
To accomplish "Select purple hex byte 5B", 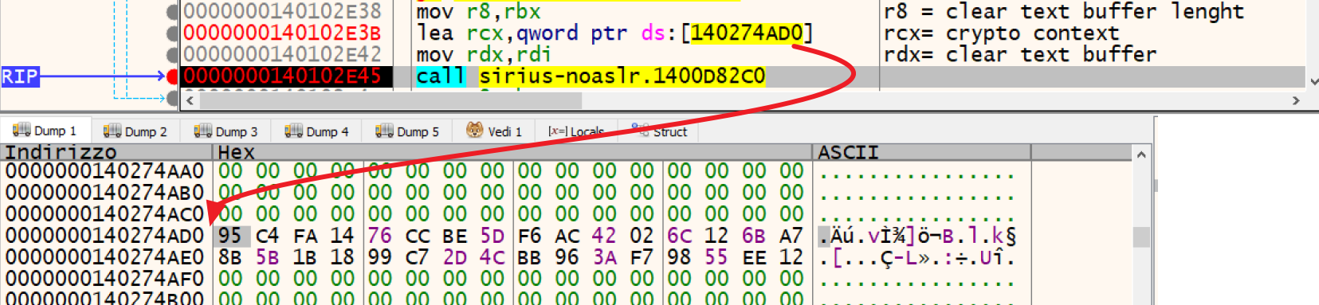I will (x=268, y=257).
